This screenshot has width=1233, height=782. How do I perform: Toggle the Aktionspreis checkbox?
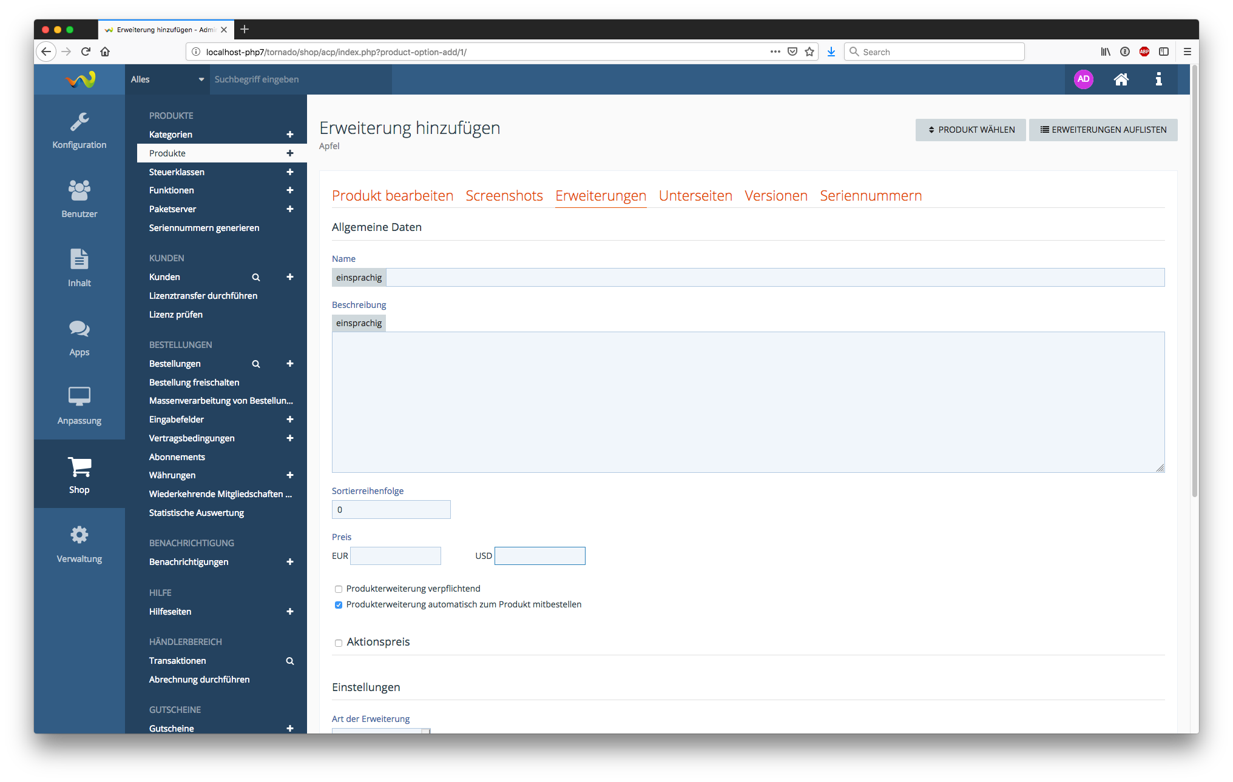click(339, 643)
